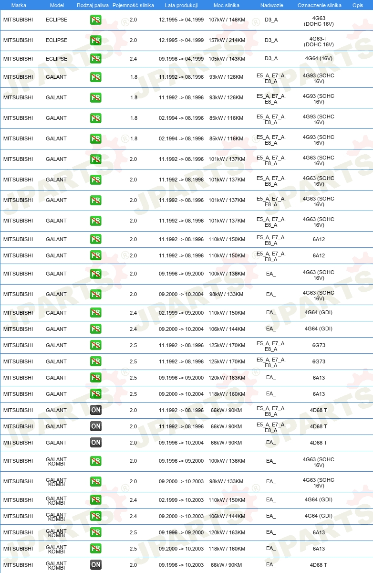Viewport: 373px width, 573px height.
Task: Click the 4G63-T (DOHC 16V) engine code cell
Action: [x=319, y=41]
